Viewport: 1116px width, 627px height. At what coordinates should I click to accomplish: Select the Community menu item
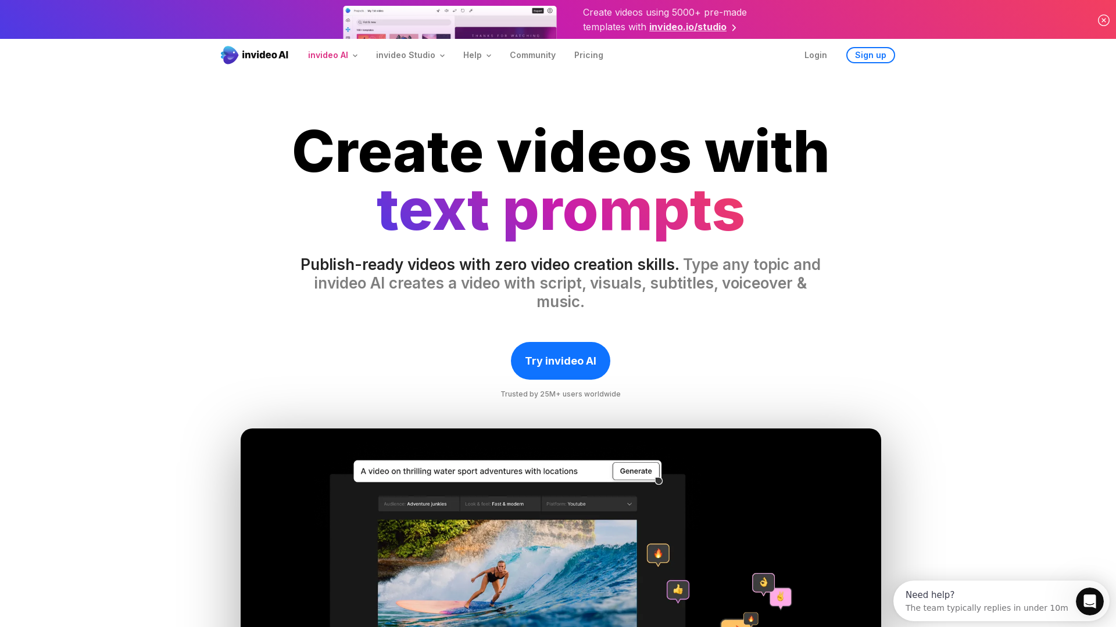tap(532, 55)
